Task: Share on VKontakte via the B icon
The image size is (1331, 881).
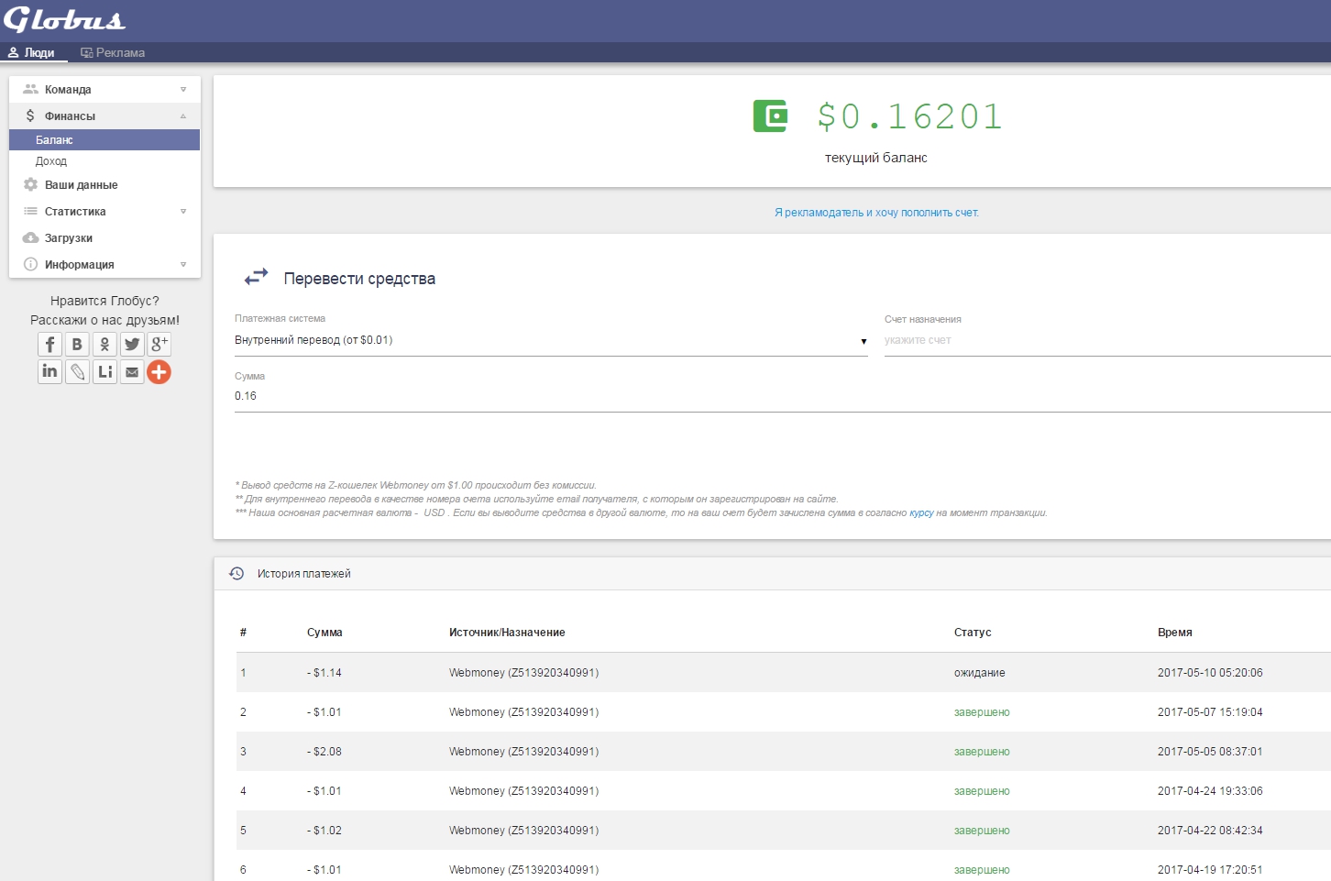Action: click(x=77, y=344)
